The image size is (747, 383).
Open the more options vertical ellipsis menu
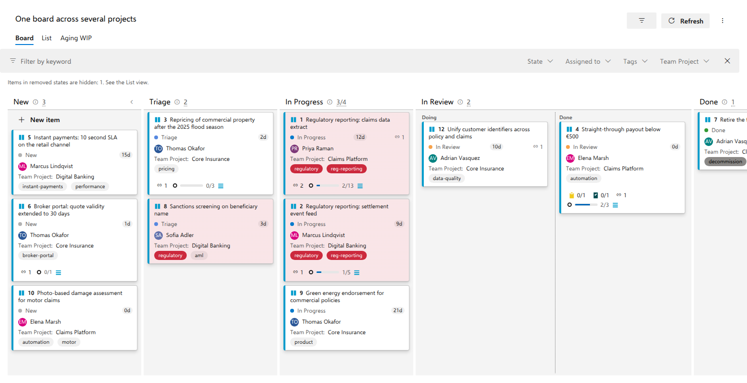pos(723,21)
